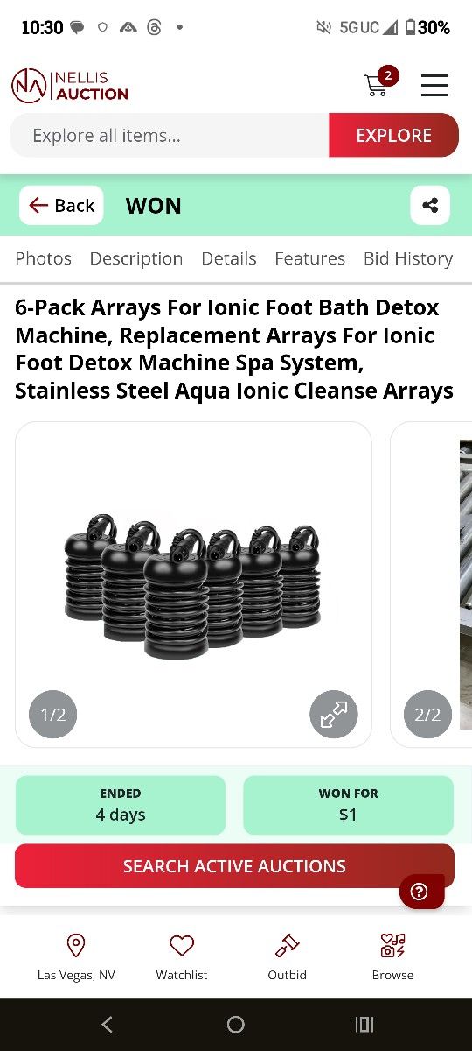
Task: Open the hamburger menu
Action: coord(434,85)
